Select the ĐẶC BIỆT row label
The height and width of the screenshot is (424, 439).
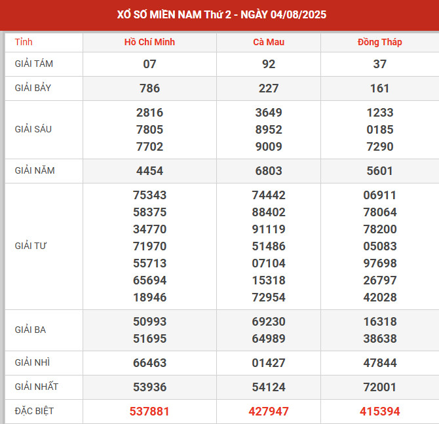35,411
